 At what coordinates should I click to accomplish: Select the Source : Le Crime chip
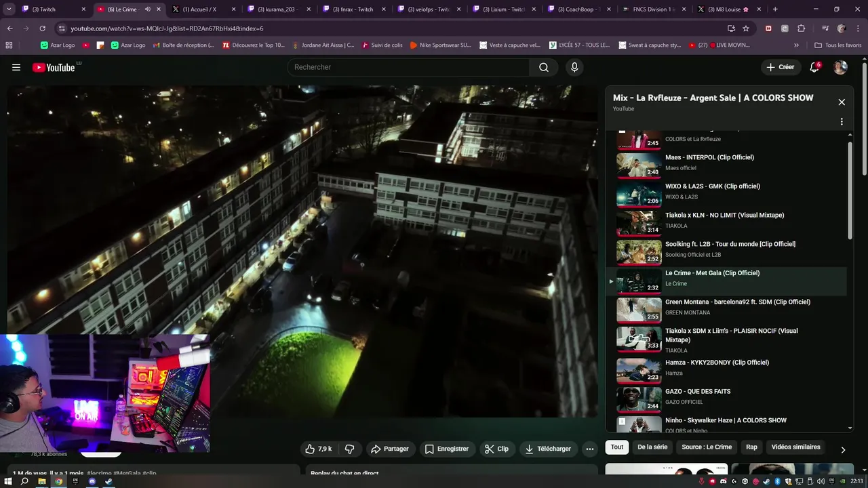point(707,447)
